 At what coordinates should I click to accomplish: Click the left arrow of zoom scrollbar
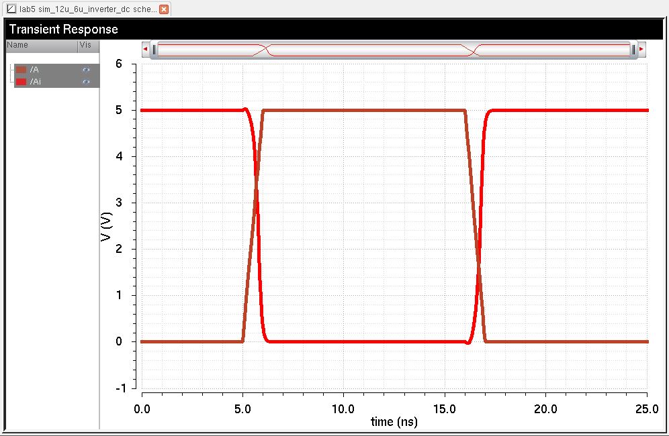(145, 50)
